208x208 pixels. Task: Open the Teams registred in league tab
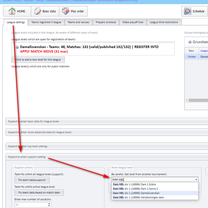(x=46, y=22)
